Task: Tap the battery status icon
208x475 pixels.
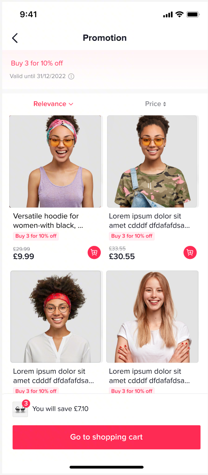Action: coord(193,14)
